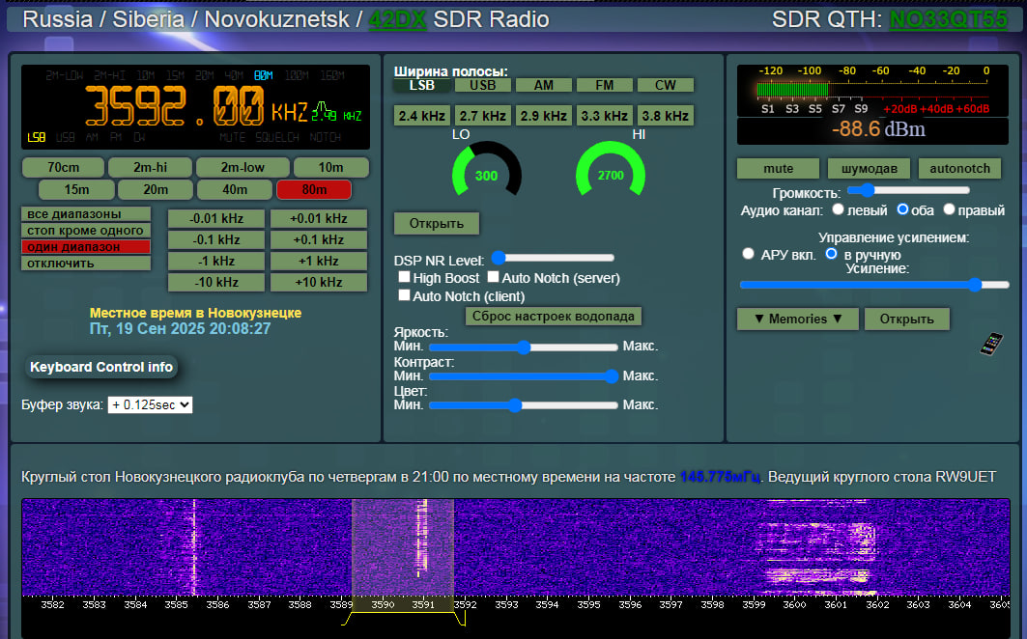Enable Auto Notch (client) checkbox
Viewport: 1027px width, 639px height.
point(405,296)
